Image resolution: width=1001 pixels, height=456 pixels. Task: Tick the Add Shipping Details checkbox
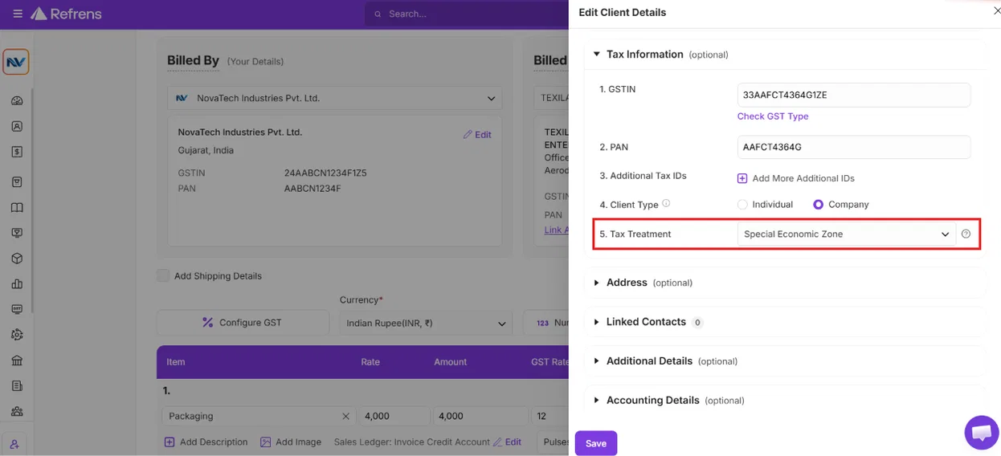point(163,275)
